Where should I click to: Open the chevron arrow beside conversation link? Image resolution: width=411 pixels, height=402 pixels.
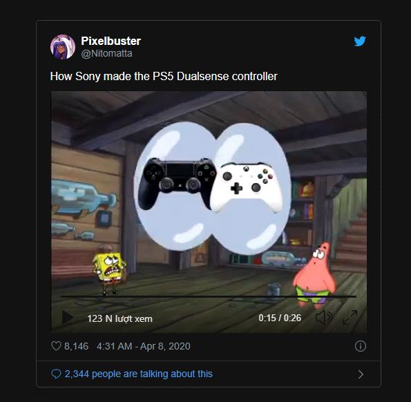pyautogui.click(x=361, y=374)
